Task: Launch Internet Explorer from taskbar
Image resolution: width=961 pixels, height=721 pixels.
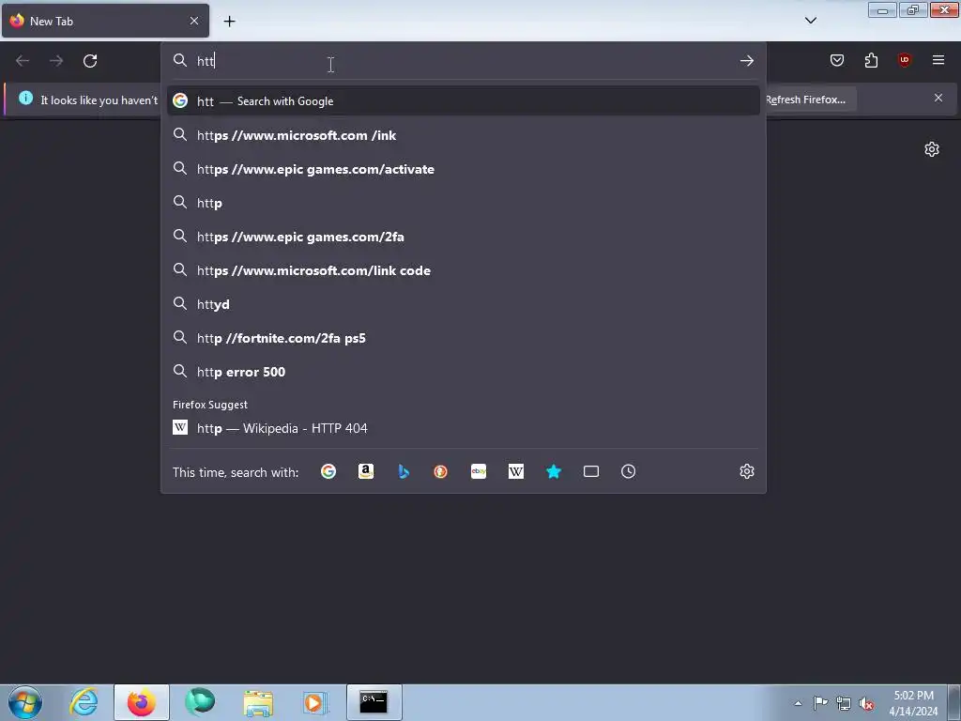Action: tap(84, 702)
